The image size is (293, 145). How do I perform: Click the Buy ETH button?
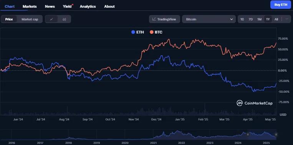pos(281,5)
